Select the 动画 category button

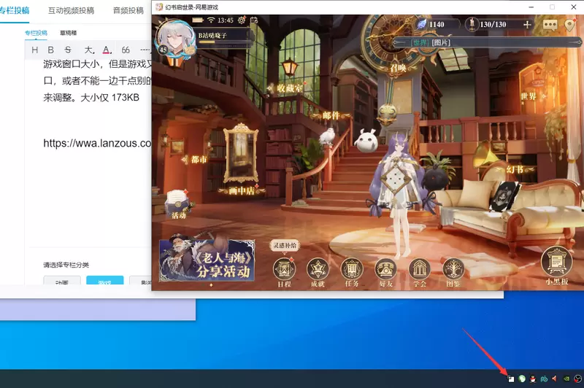coord(62,281)
